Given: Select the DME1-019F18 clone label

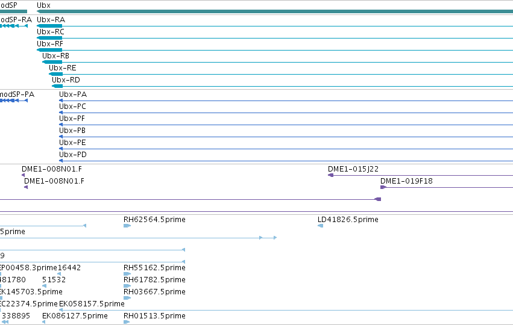Looking at the screenshot, I should (x=406, y=181).
